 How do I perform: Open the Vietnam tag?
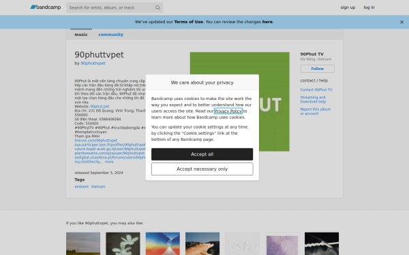[x=98, y=186]
